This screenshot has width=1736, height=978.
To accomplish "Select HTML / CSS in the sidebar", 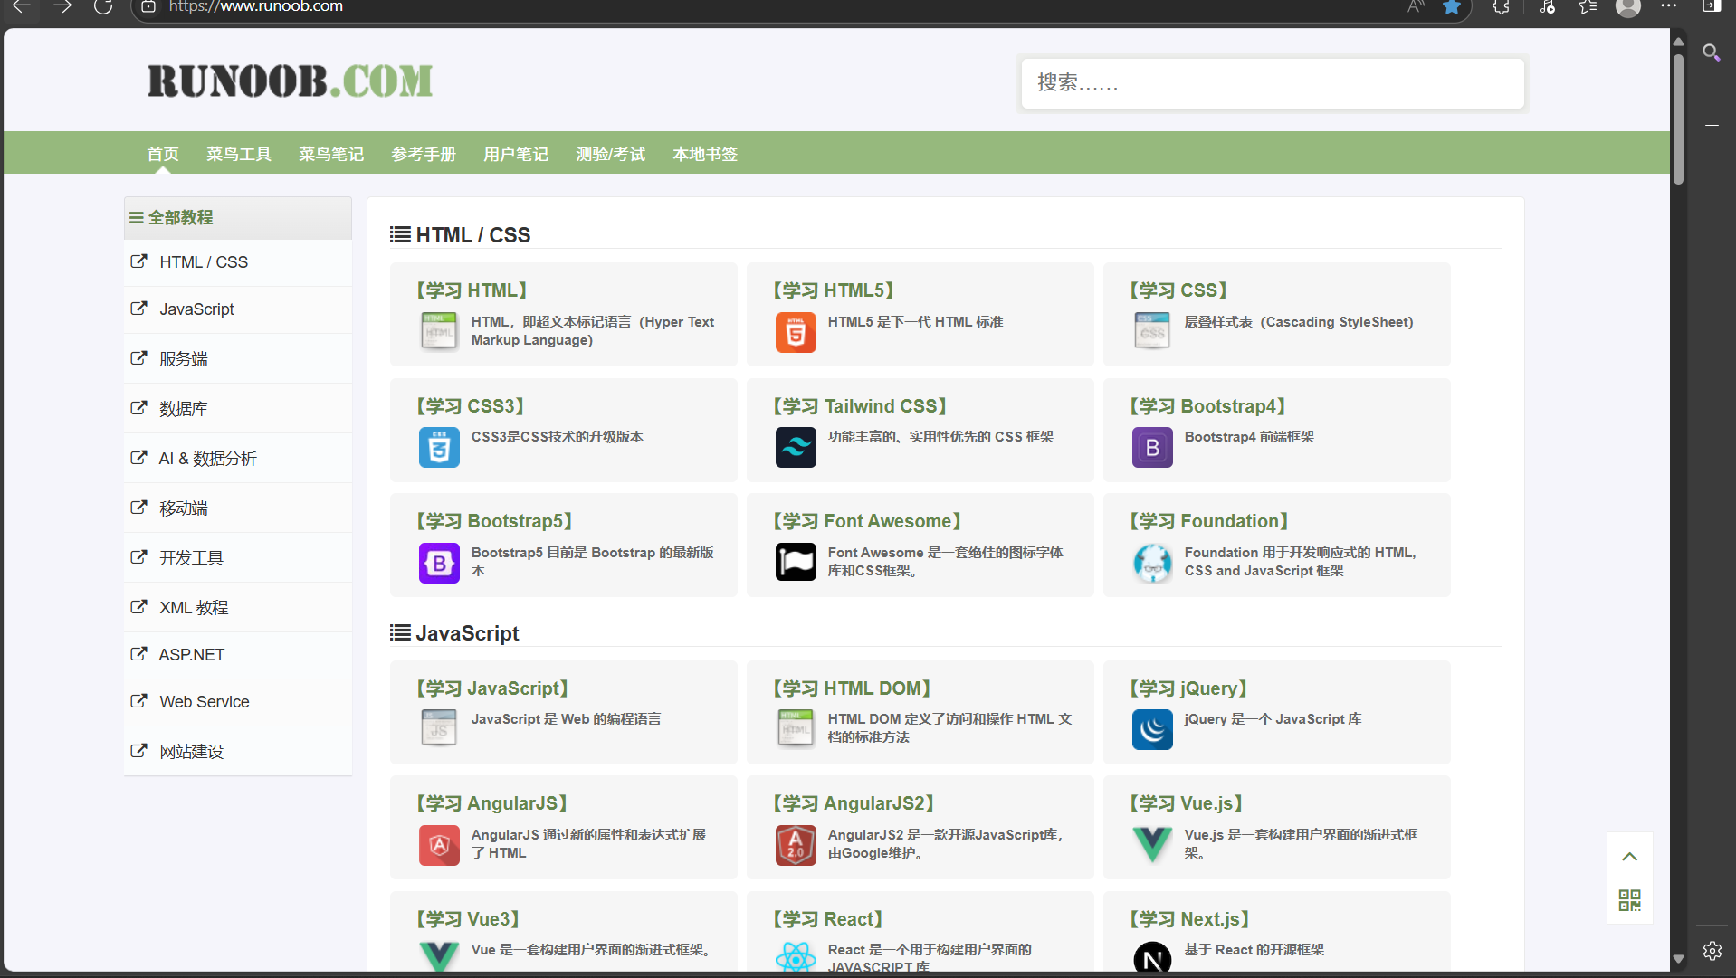I will coord(238,262).
